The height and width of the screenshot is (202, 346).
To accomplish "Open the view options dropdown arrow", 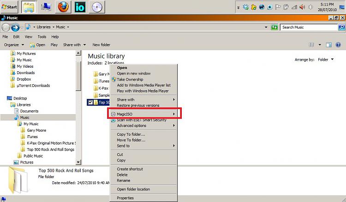I will pos(320,45).
